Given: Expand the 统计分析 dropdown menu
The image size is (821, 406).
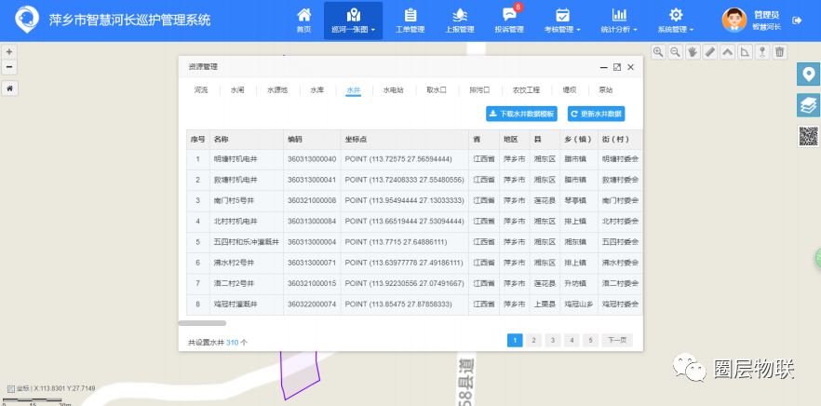Looking at the screenshot, I should [619, 21].
